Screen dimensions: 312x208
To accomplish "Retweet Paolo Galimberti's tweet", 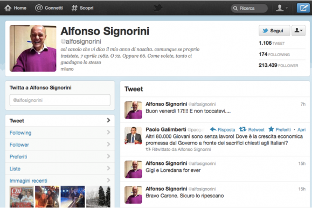I will click(242, 129).
